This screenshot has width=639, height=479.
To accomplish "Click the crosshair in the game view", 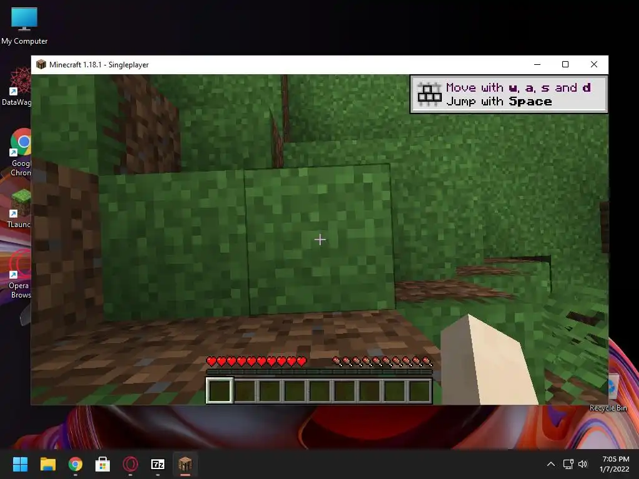I will (320, 239).
